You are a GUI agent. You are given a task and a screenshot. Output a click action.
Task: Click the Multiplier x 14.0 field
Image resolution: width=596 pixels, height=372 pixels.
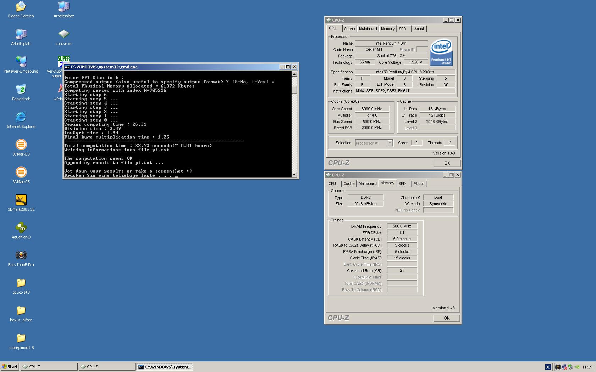click(x=372, y=115)
